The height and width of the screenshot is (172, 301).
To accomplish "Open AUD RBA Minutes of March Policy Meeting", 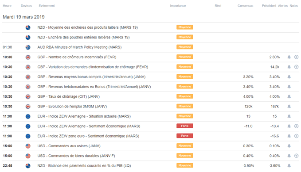I will (79, 47).
